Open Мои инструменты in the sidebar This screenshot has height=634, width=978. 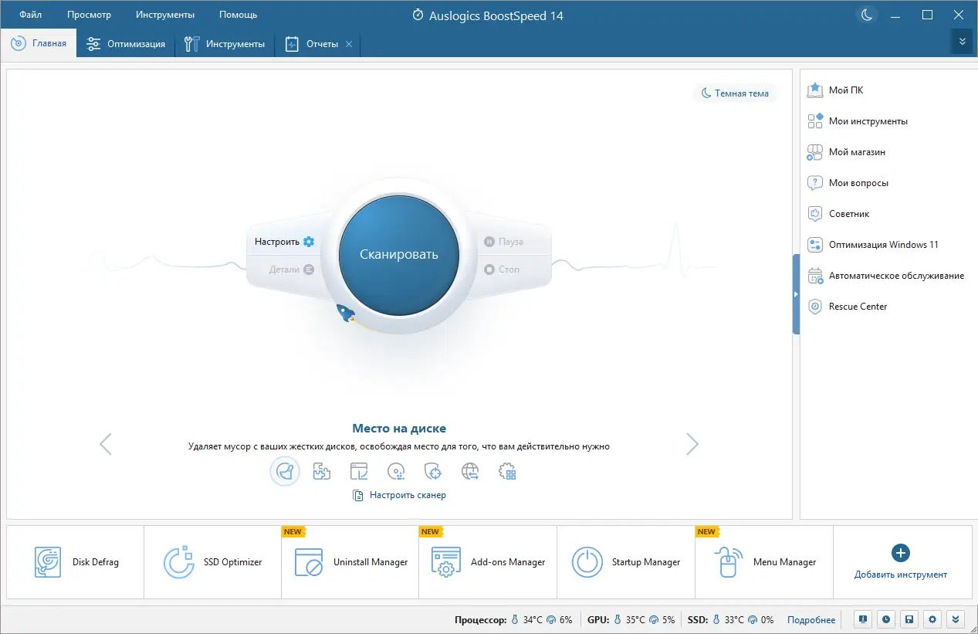tap(857, 121)
